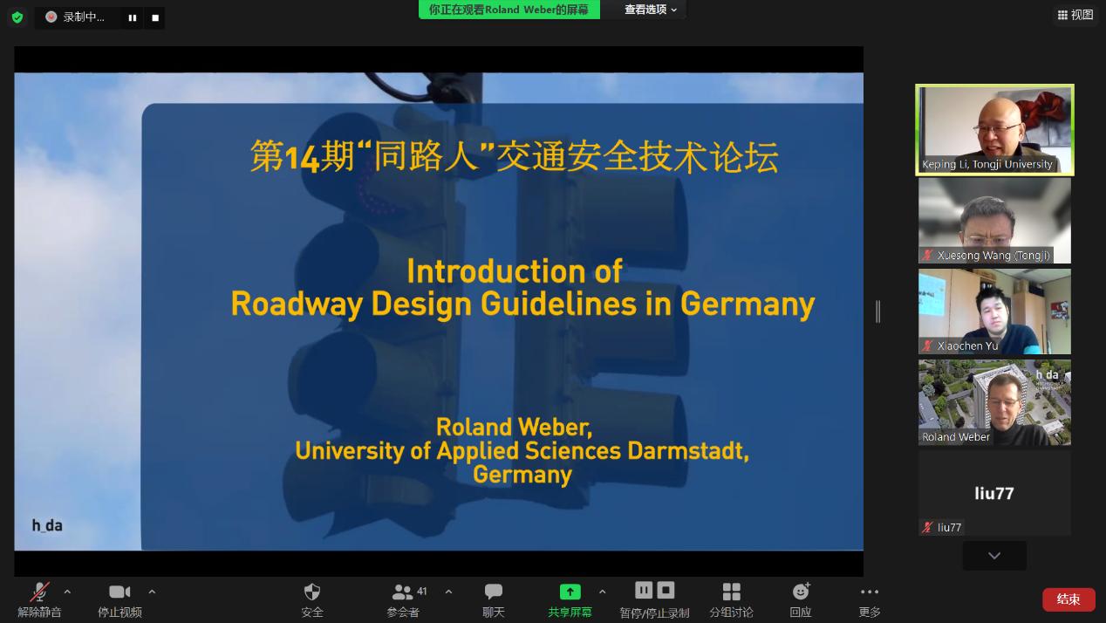The height and width of the screenshot is (623, 1106).
Task: Open breakout rooms (分组讨论)
Action: [x=731, y=592]
